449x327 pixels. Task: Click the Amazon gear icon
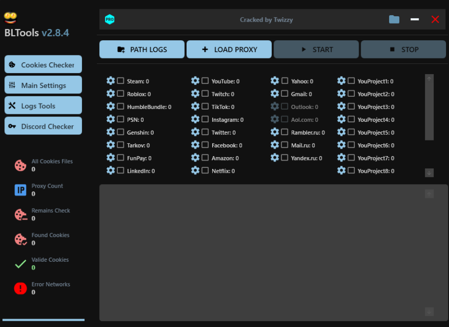point(195,158)
